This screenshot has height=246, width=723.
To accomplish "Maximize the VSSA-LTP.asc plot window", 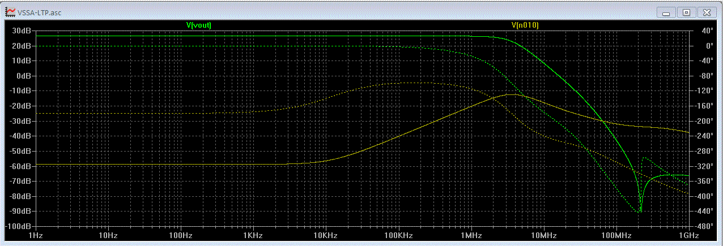I will tap(686, 12).
